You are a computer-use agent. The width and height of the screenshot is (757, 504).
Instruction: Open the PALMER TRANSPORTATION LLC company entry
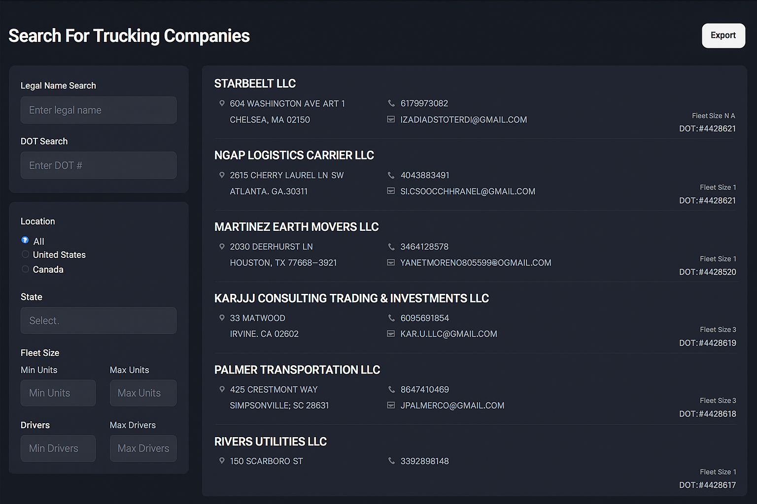297,370
